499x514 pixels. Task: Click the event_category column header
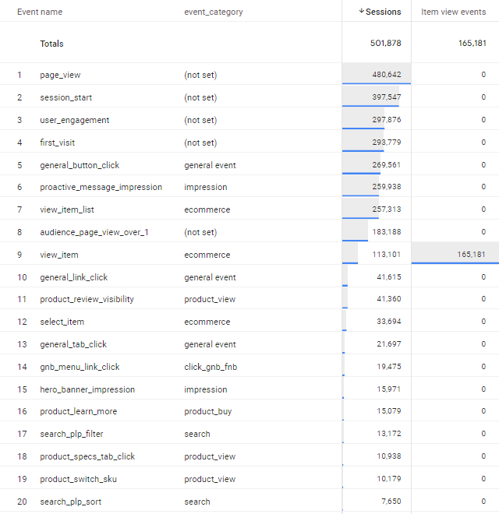pyautogui.click(x=213, y=12)
